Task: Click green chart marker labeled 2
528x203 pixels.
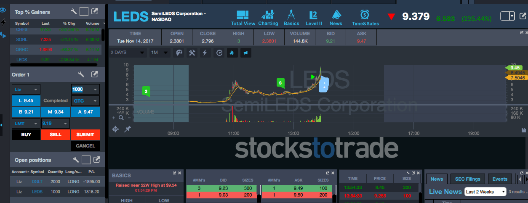Action: [146, 91]
